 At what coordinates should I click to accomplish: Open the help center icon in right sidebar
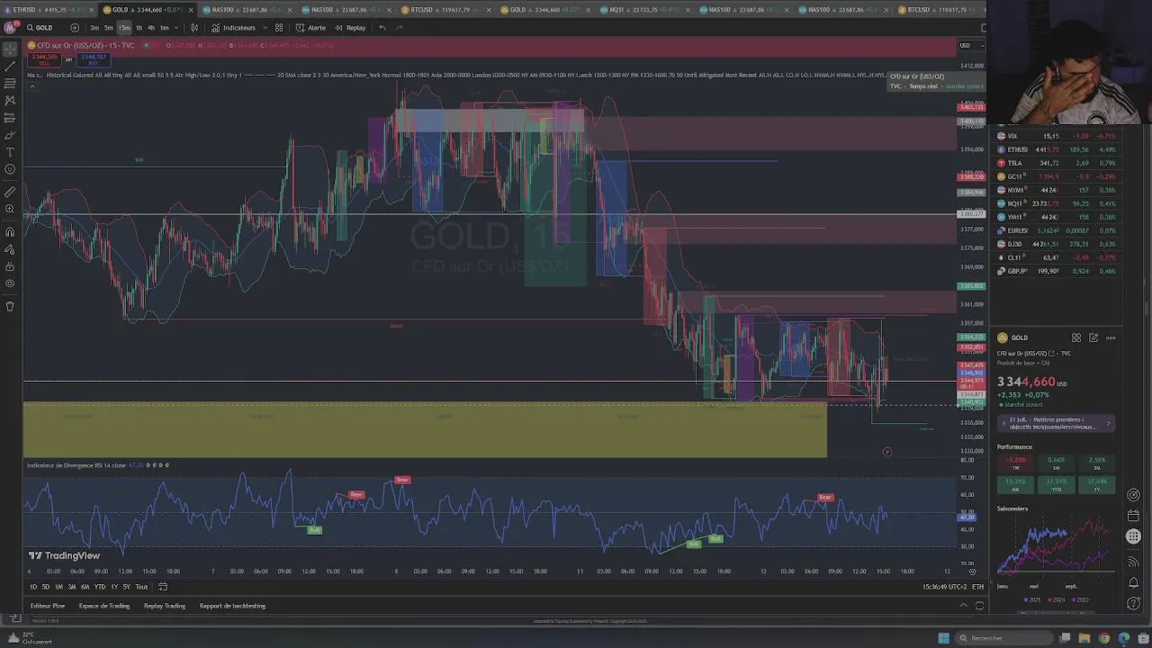1133,604
